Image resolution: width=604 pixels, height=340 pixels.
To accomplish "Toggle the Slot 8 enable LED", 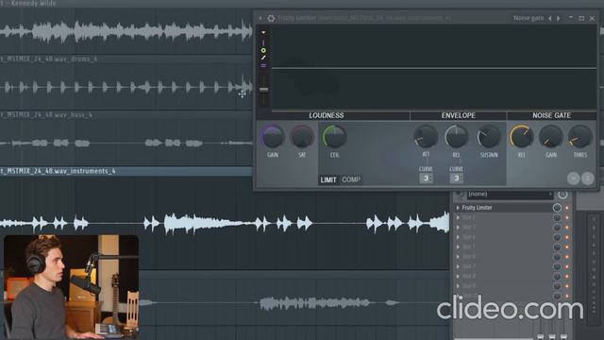I will (566, 277).
